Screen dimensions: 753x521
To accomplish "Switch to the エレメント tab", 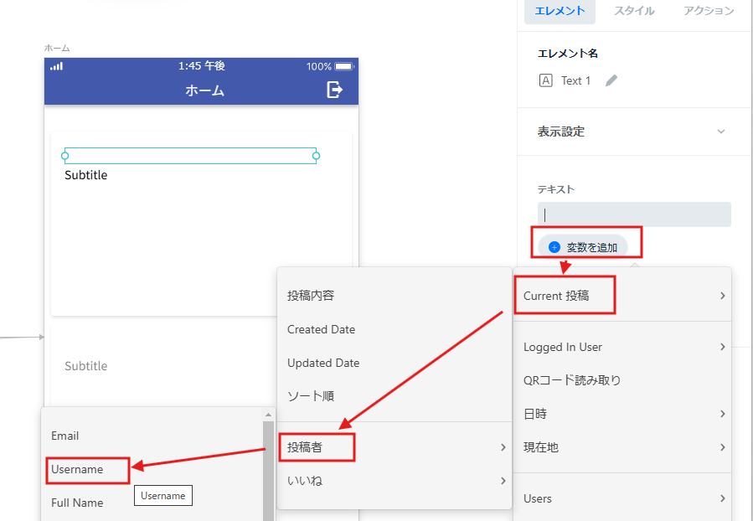I will click(x=560, y=11).
